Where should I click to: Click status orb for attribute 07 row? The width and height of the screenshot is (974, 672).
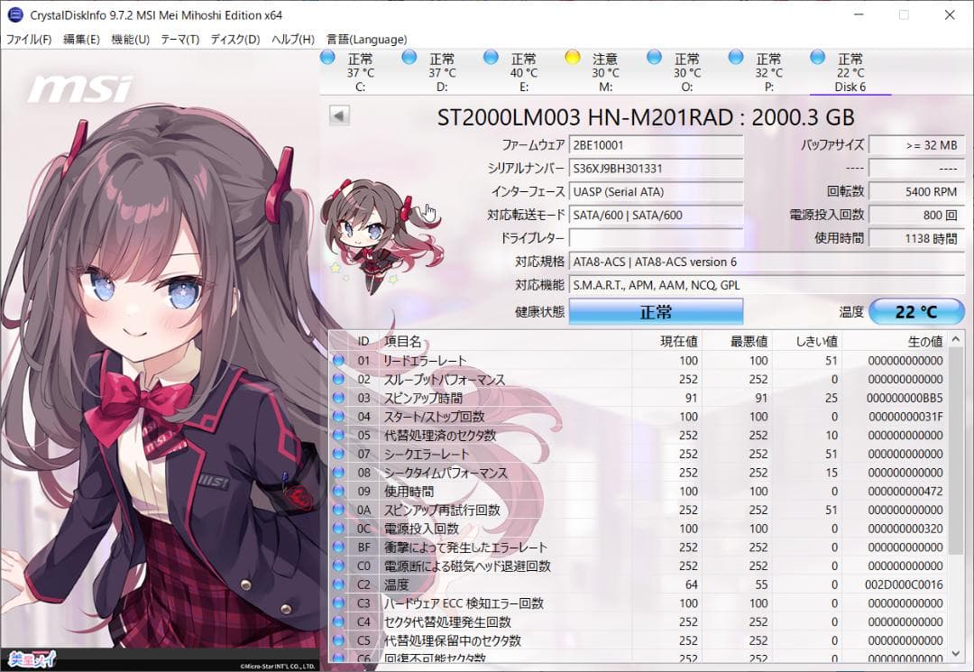point(338,454)
